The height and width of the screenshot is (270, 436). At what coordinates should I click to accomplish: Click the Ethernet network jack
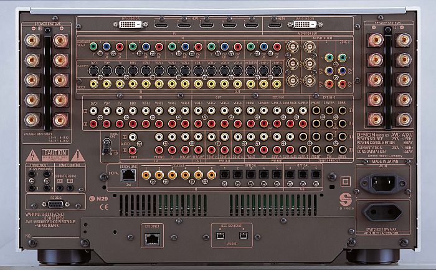pyautogui.click(x=150, y=238)
